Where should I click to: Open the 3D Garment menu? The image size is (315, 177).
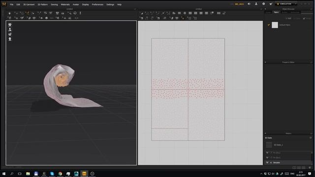coord(29,4)
